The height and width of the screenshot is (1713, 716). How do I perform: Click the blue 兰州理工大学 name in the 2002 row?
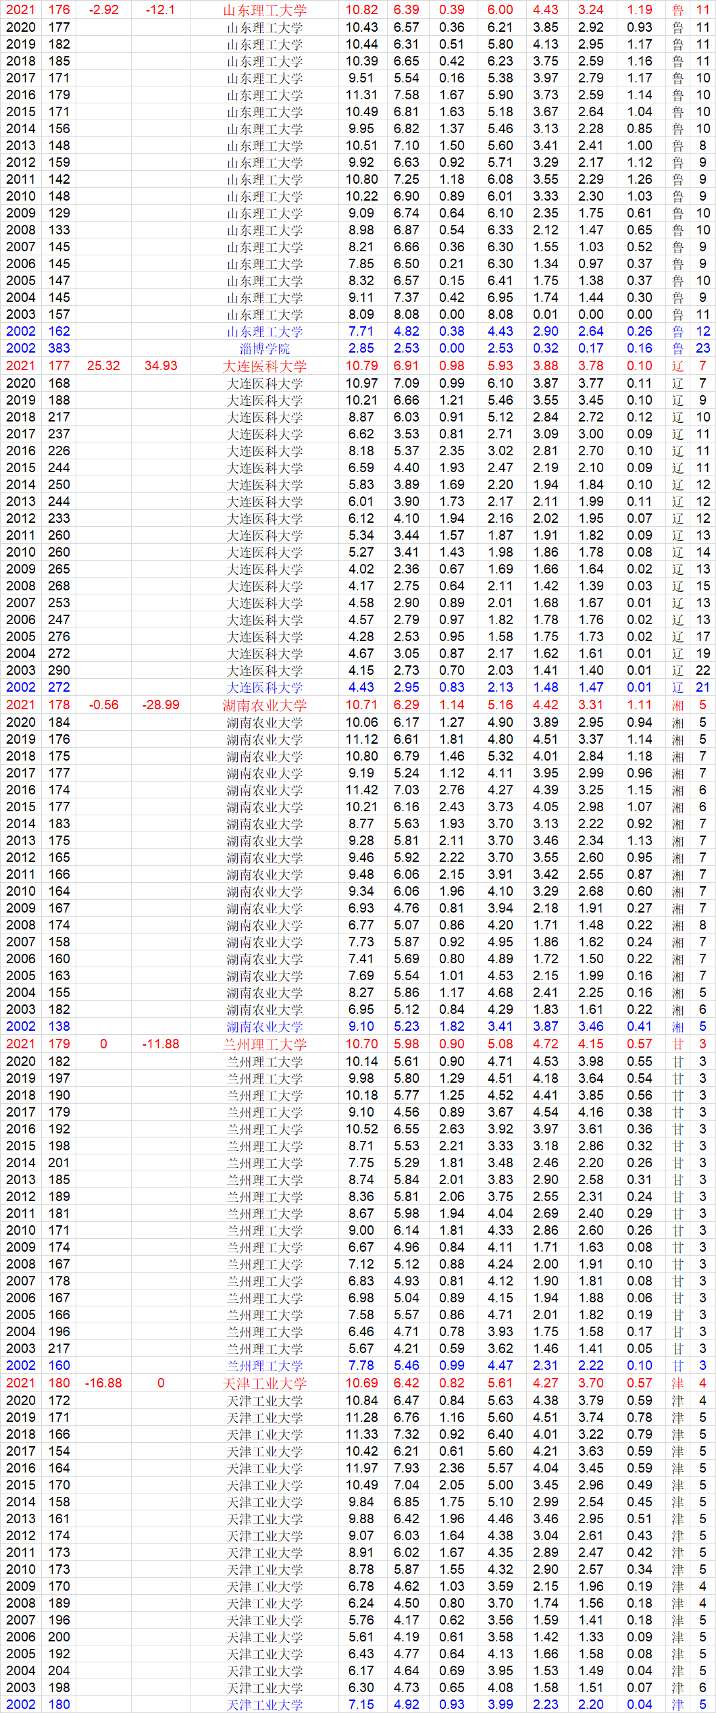pyautogui.click(x=265, y=1366)
